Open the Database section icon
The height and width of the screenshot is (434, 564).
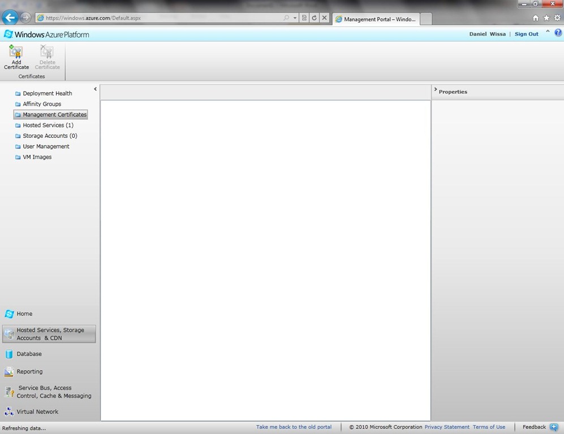pyautogui.click(x=9, y=354)
